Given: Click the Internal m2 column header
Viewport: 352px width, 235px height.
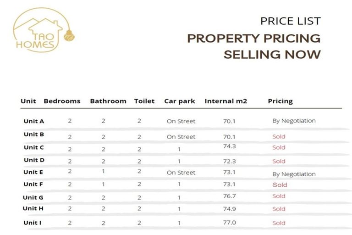Looking at the screenshot, I should (226, 101).
